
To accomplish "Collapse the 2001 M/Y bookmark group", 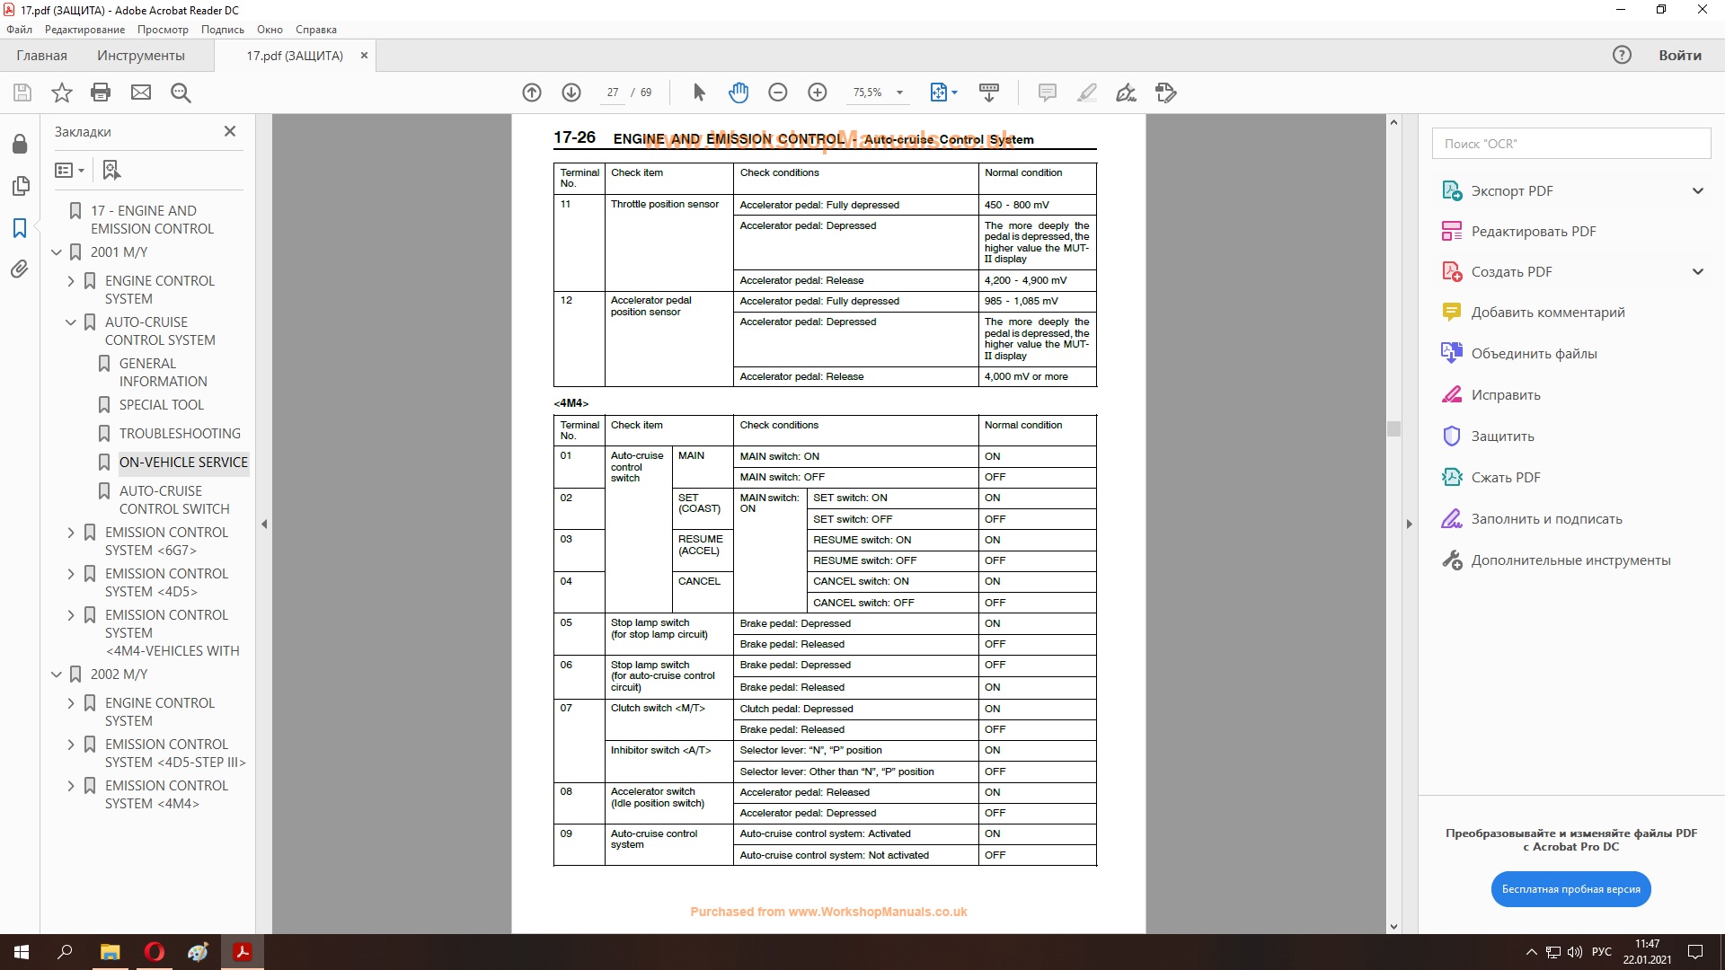I will coord(57,252).
